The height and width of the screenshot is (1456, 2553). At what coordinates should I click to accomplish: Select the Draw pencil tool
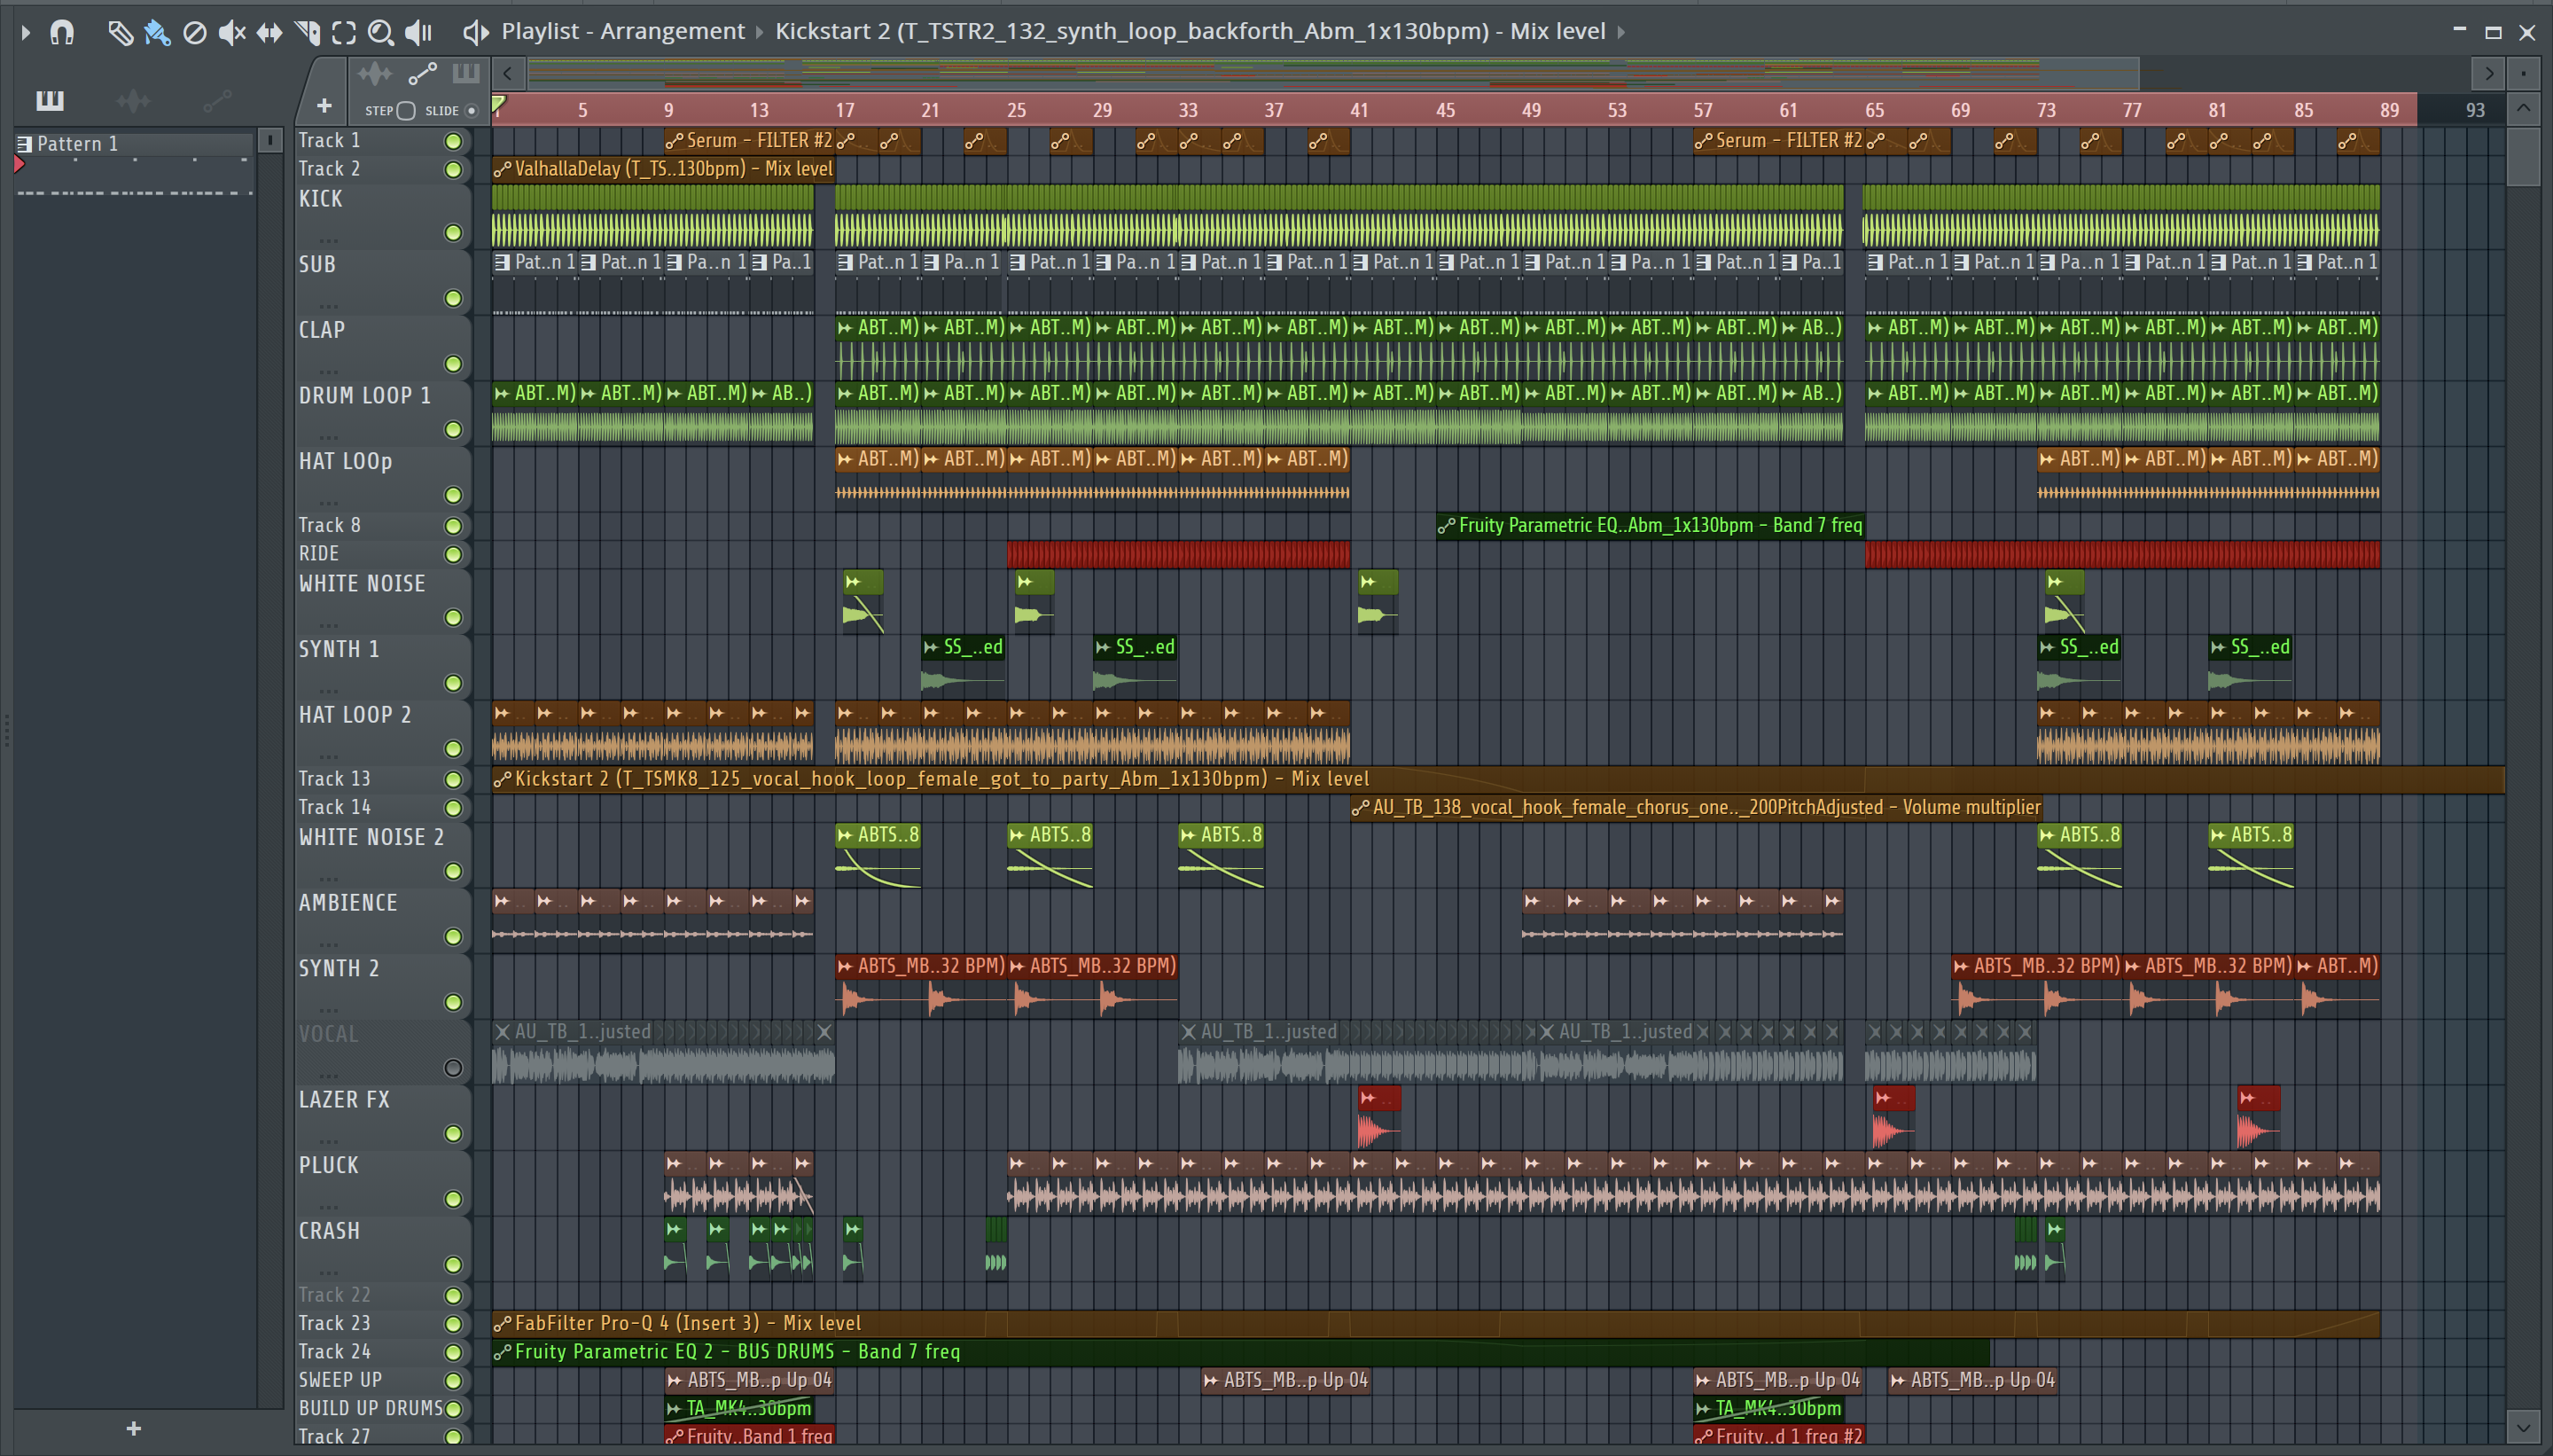coord(120,33)
